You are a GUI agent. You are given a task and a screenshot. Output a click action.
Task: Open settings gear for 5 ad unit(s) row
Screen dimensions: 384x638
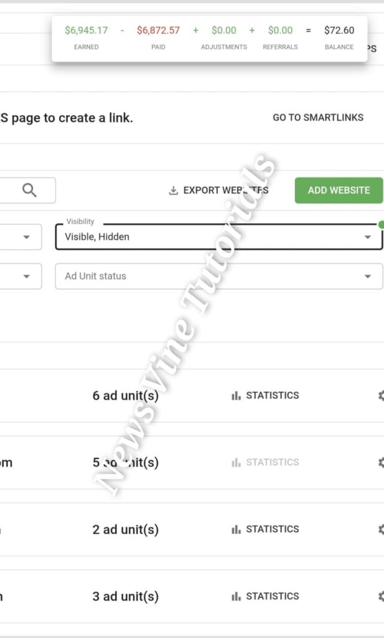coord(380,462)
